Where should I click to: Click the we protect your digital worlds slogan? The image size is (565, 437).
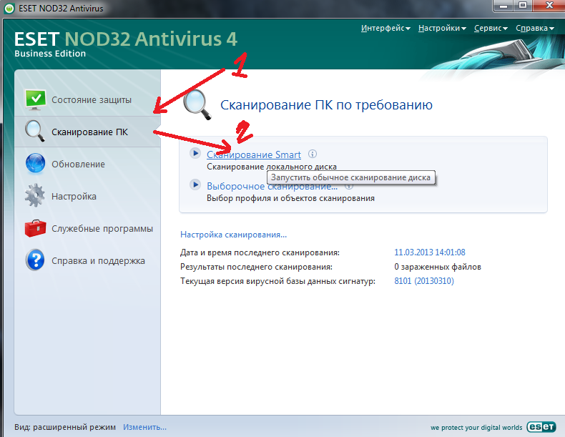click(476, 428)
